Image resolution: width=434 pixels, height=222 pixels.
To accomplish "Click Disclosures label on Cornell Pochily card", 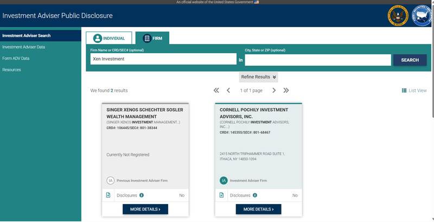I will (x=240, y=195).
